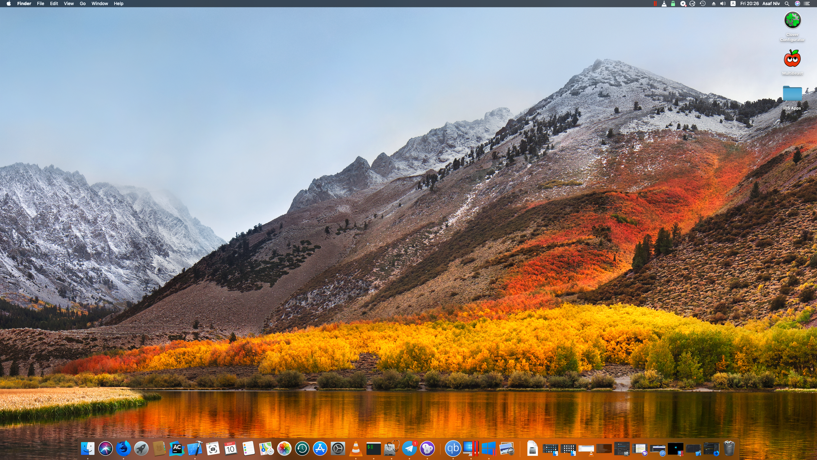The width and height of the screenshot is (817, 460).
Task: Open Reminders from the Dock
Action: 249,448
